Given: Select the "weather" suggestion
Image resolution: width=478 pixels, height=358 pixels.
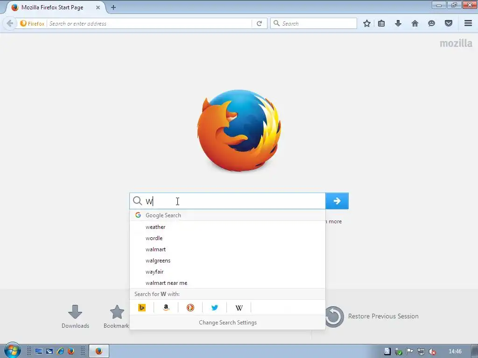Looking at the screenshot, I should [x=227, y=227].
